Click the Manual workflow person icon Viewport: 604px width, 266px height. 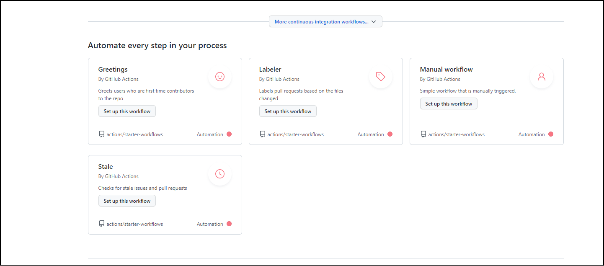541,77
